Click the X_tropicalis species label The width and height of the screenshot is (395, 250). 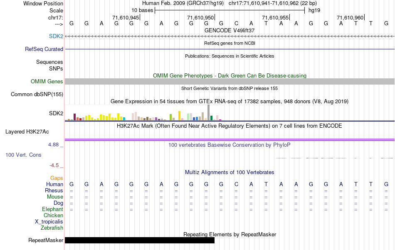click(x=49, y=222)
